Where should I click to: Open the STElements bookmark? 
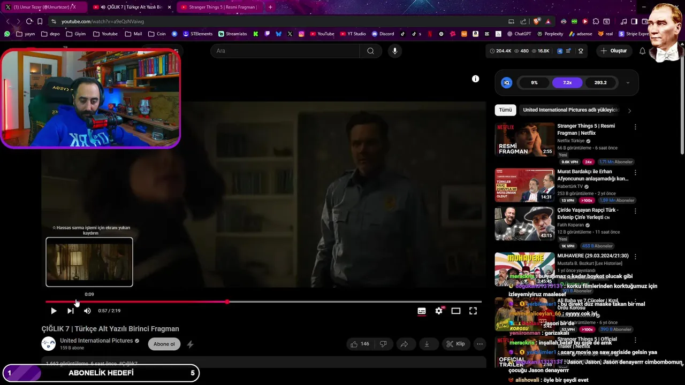(x=198, y=34)
